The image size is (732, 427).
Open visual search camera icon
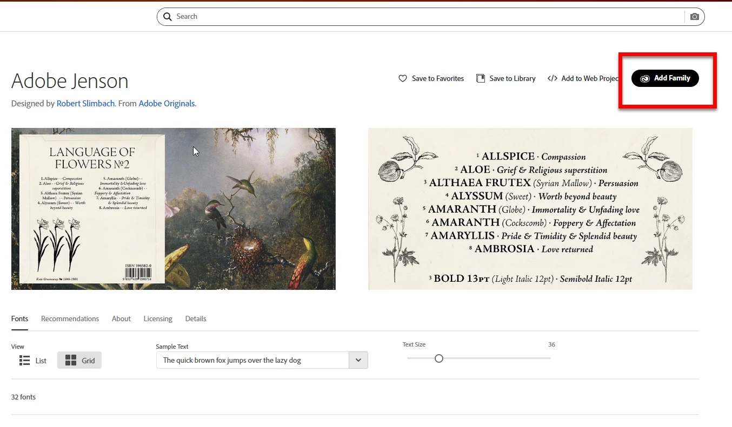coord(695,17)
